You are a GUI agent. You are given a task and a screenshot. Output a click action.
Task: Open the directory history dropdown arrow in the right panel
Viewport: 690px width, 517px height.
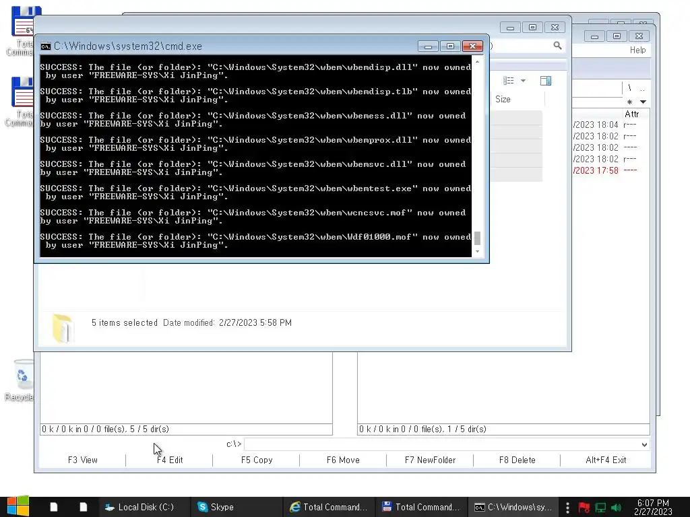(643, 102)
